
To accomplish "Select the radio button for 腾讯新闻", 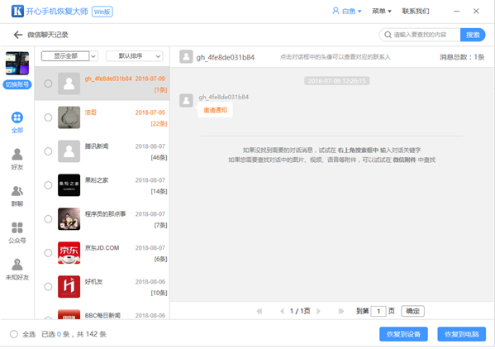I will click(48, 151).
